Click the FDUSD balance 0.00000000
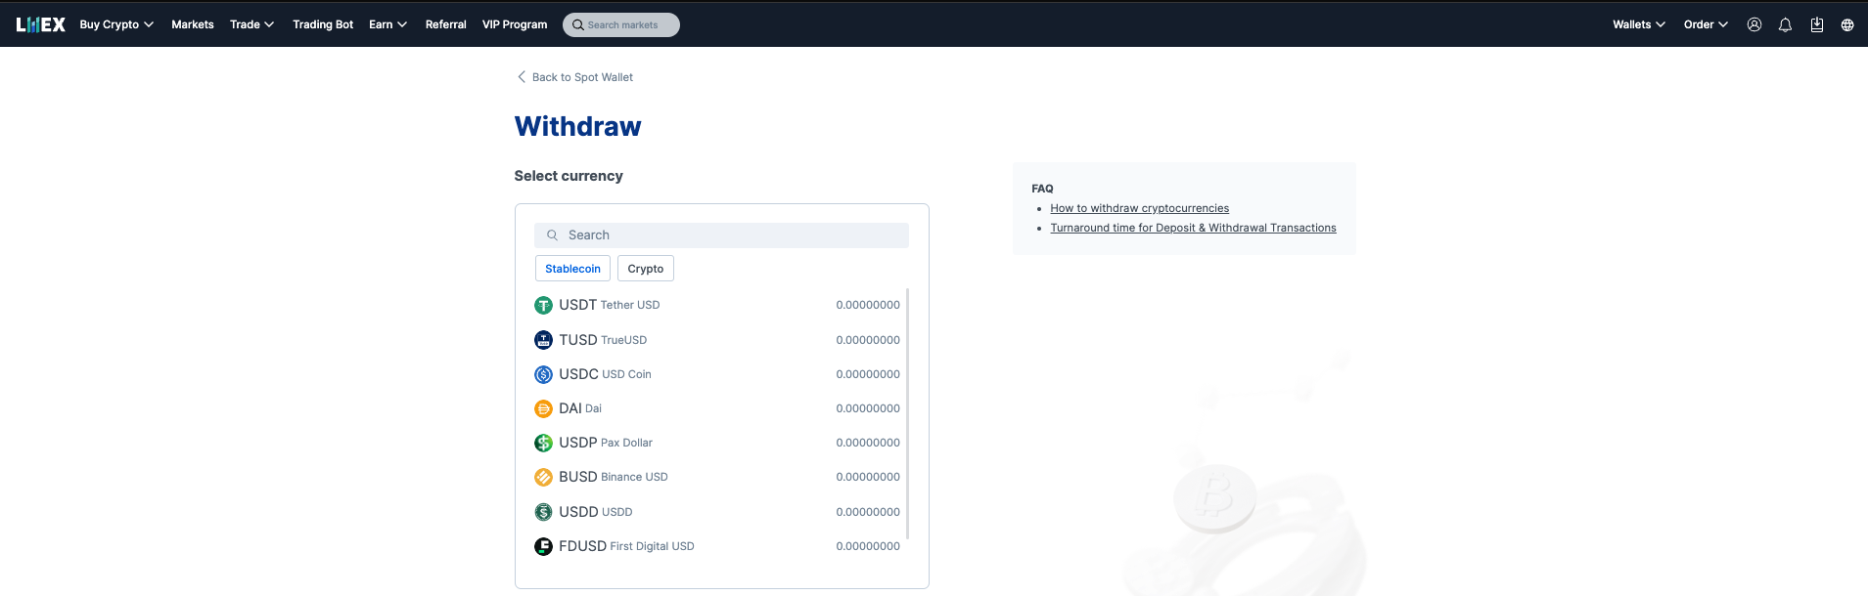Viewport: 1868px width, 596px height. [x=868, y=546]
